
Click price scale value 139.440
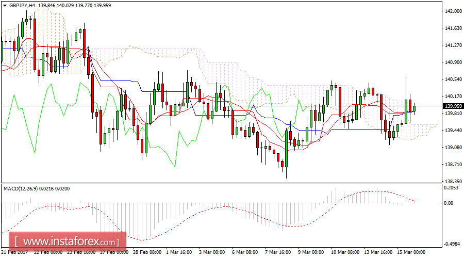click(453, 131)
